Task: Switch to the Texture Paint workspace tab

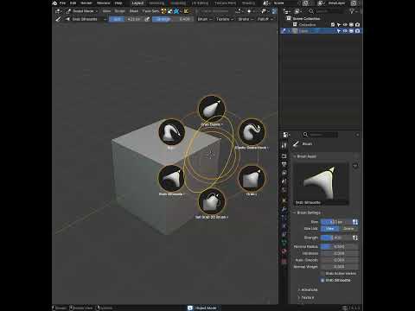Action: 225,3
